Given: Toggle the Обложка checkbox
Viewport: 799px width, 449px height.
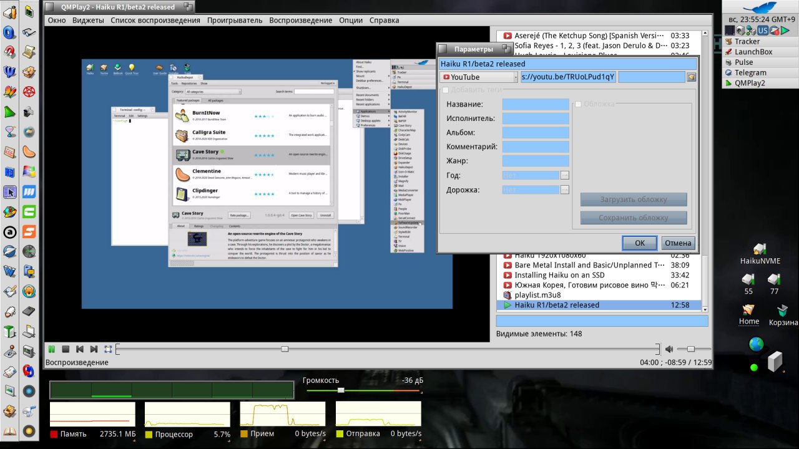Looking at the screenshot, I should coord(579,104).
